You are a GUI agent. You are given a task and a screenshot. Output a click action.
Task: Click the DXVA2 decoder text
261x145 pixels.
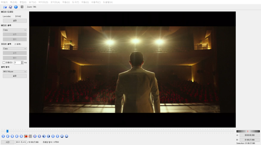click(x=18, y=16)
